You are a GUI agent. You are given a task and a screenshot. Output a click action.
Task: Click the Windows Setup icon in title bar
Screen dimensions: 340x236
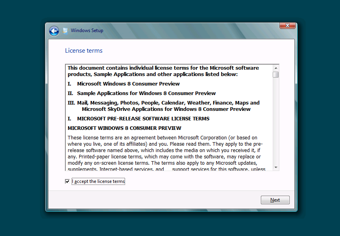(65, 31)
